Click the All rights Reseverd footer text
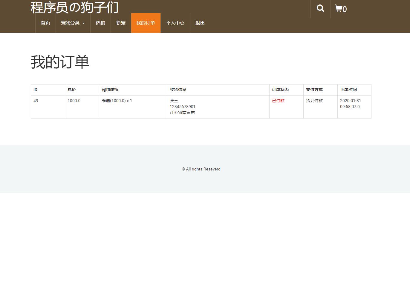 pos(201,169)
